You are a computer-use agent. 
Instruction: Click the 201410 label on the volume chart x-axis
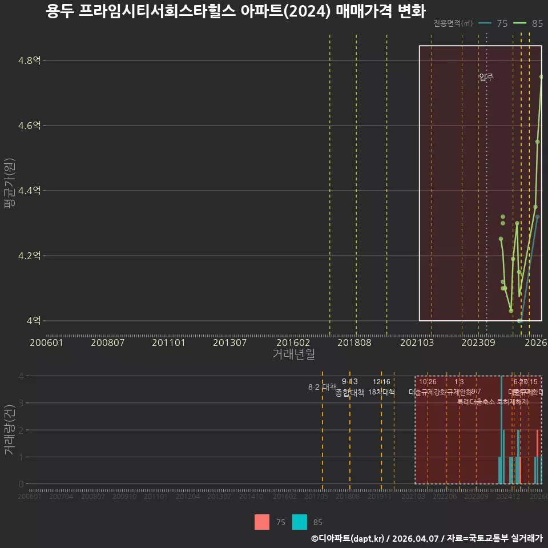point(251,496)
